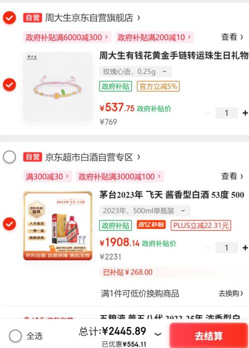The image size is (249, 348).
Task: Tap 去换购 to view add-on deals
Action: coord(231,293)
